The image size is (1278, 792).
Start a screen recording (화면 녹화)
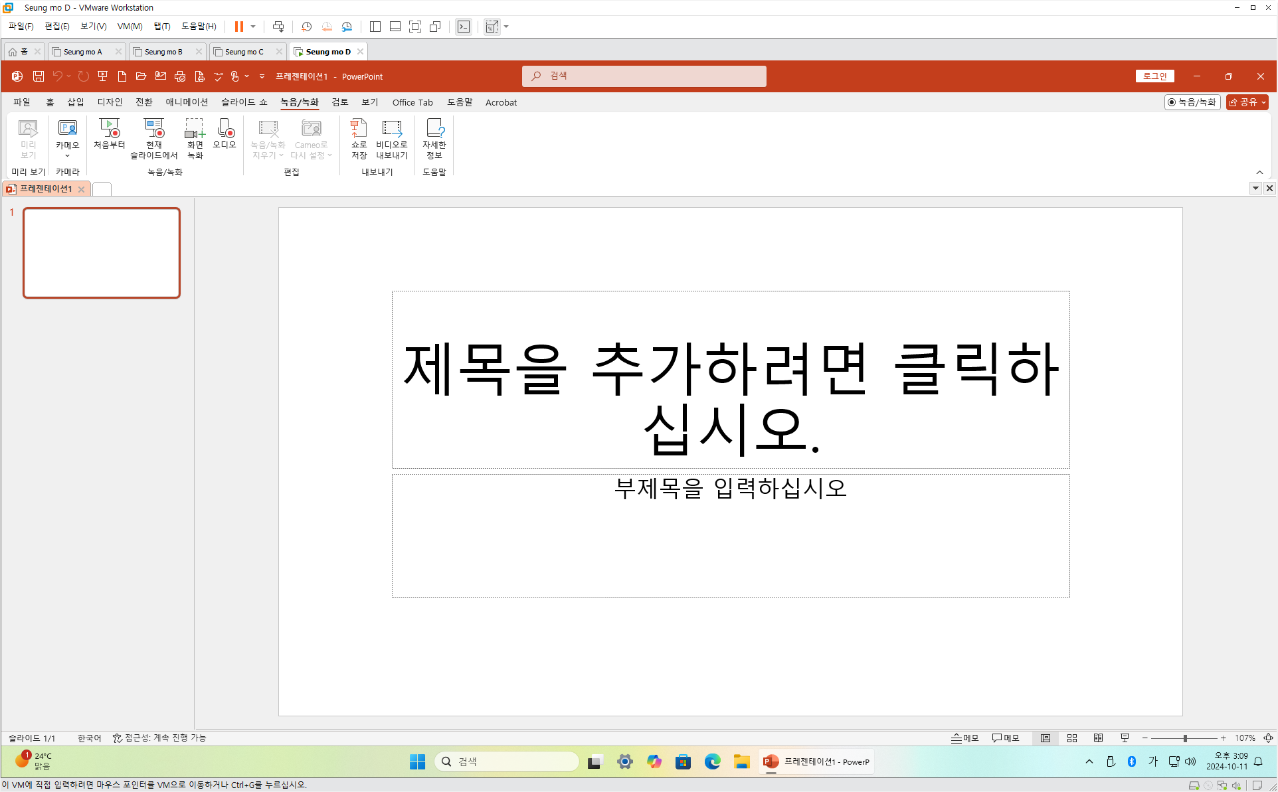(195, 138)
